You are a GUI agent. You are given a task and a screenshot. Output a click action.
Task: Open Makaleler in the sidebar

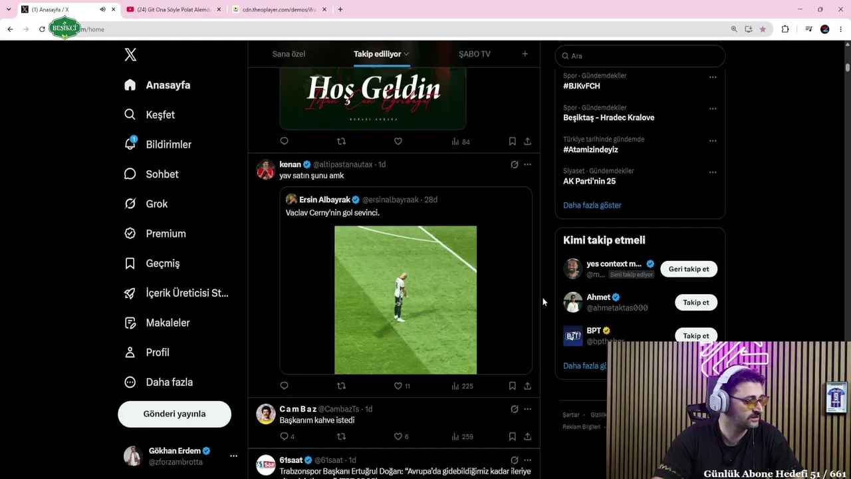pos(157,323)
